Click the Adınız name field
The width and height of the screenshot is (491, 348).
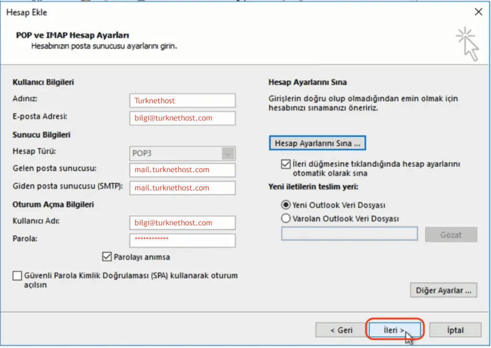[x=182, y=101]
